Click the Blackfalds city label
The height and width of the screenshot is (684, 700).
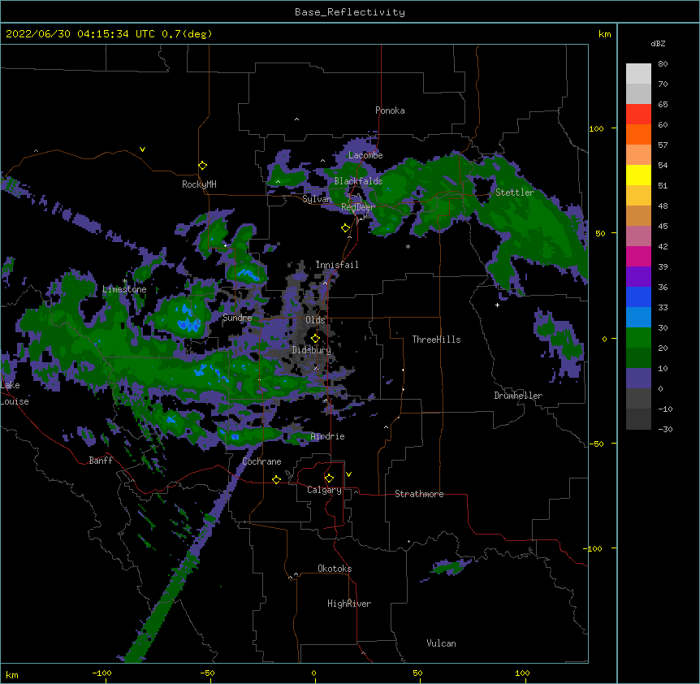tap(358, 181)
